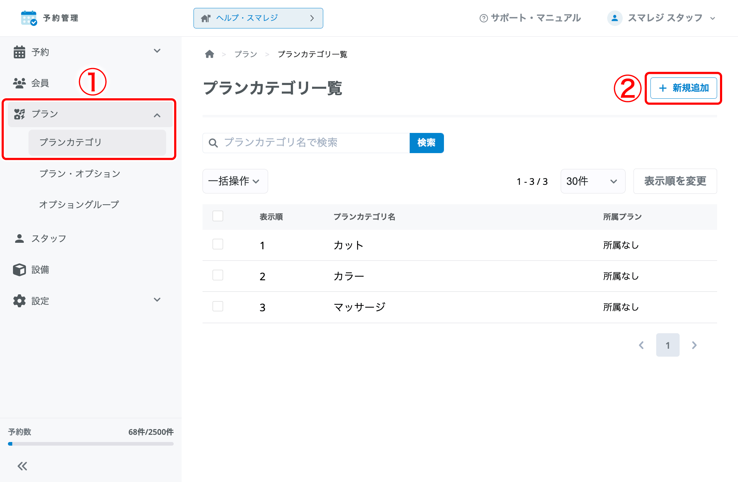Click the マッサージ category name

click(360, 307)
